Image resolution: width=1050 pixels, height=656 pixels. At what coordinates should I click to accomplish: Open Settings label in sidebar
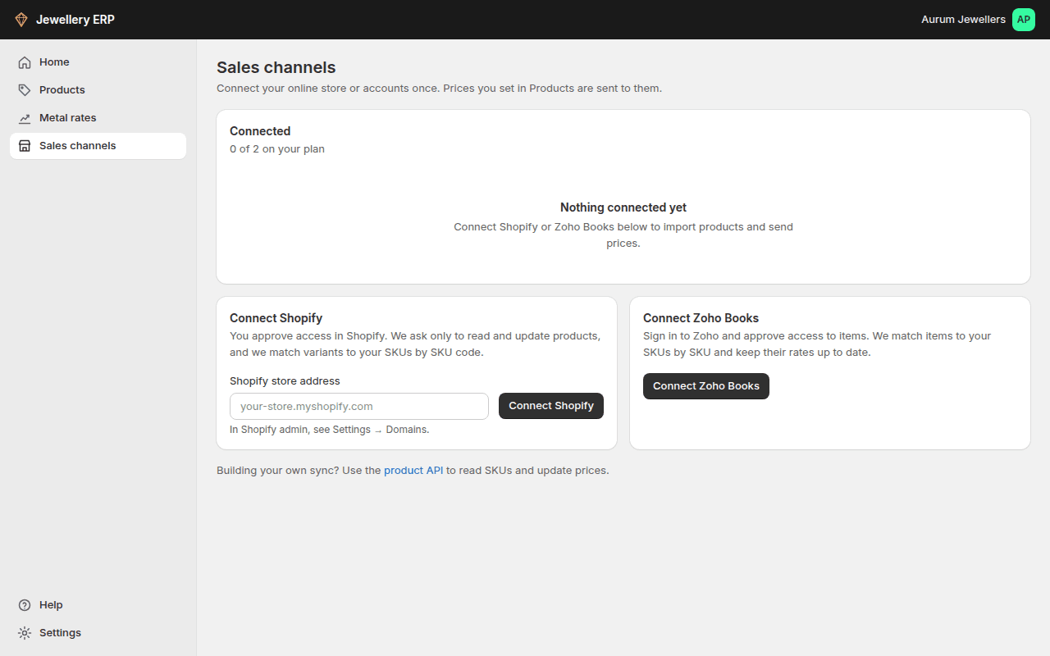pos(60,633)
